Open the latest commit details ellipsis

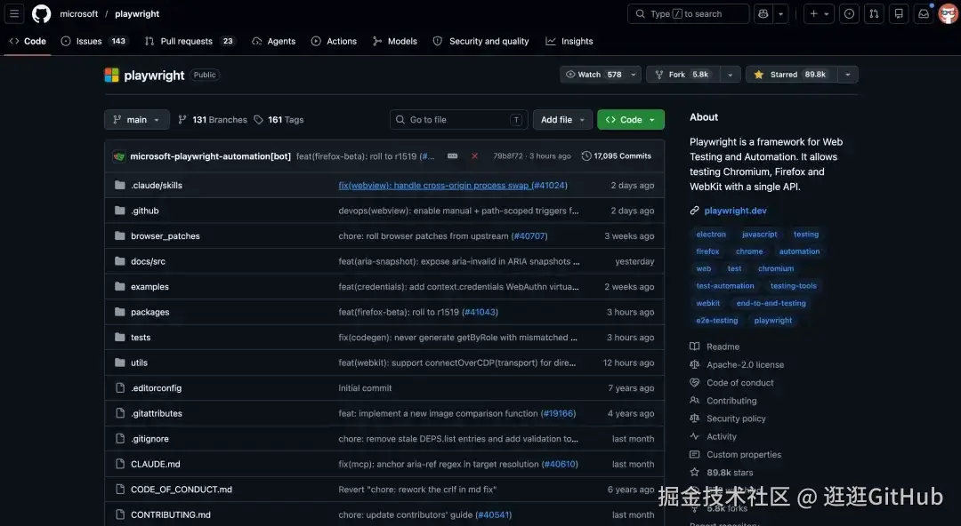(x=452, y=156)
